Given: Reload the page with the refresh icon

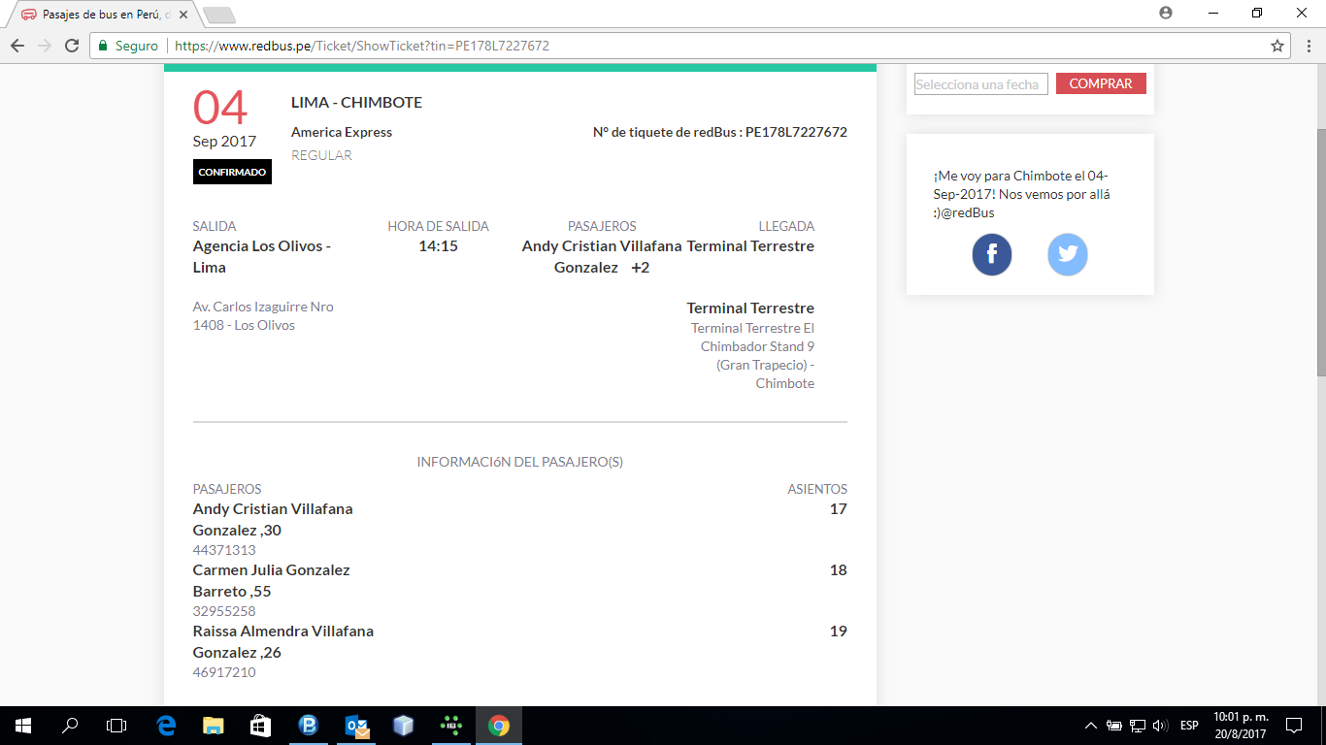Looking at the screenshot, I should point(71,46).
